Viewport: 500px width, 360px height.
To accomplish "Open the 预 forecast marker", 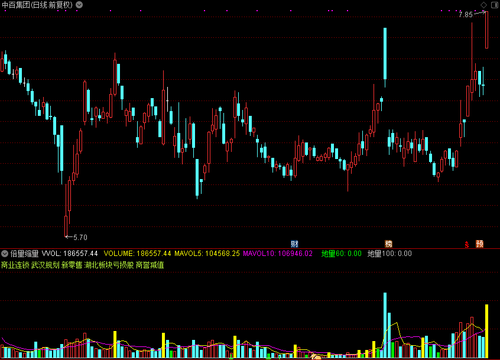I will click(479, 244).
